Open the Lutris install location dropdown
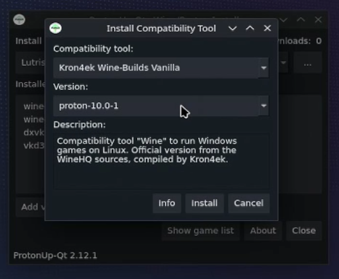This screenshot has width=339, height=279. 283,63
